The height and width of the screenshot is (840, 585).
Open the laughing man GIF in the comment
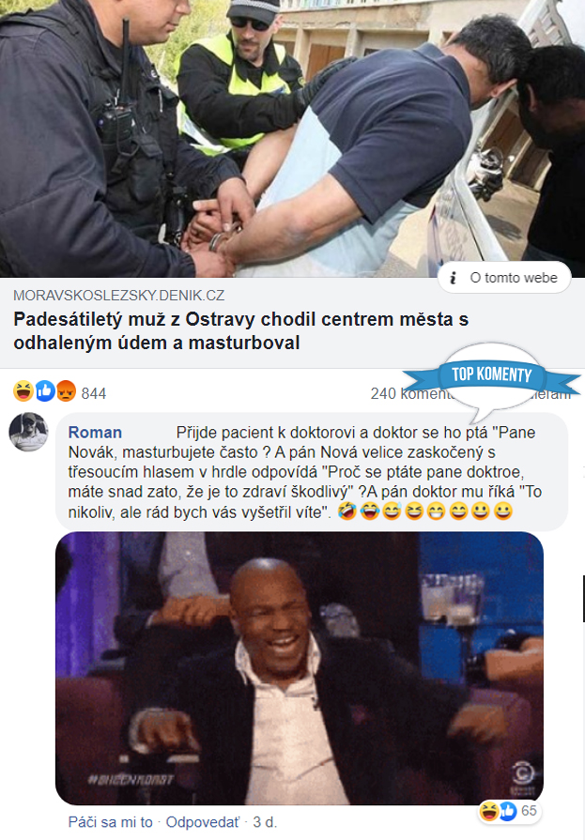point(300,668)
